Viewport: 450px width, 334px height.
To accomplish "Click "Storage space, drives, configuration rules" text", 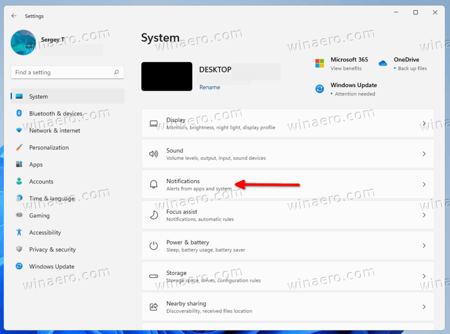I will tap(213, 280).
